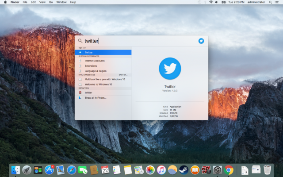The height and width of the screenshot is (177, 283).
Task: Click the Twitter bird icon in search bar
Action: 201,41
